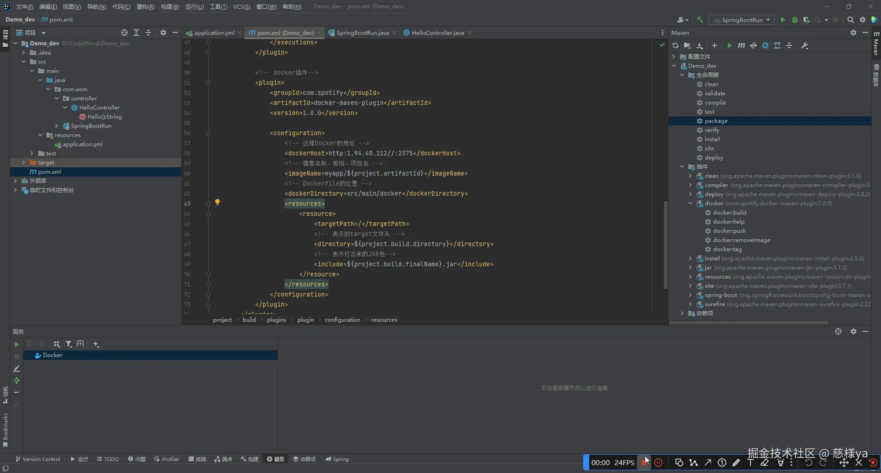The height and width of the screenshot is (473, 881).
Task: Open user account icon dropdown
Action: [x=683, y=20]
